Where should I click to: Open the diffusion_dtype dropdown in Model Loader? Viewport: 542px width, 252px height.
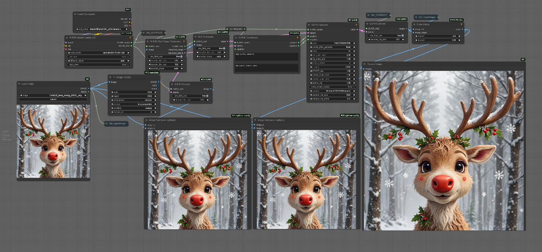point(98,60)
